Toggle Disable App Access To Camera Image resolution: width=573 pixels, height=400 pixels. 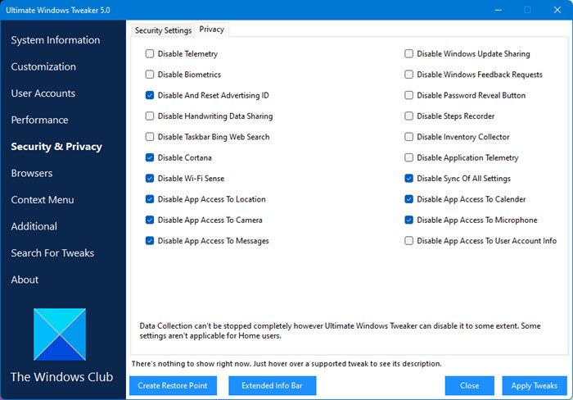pos(150,220)
